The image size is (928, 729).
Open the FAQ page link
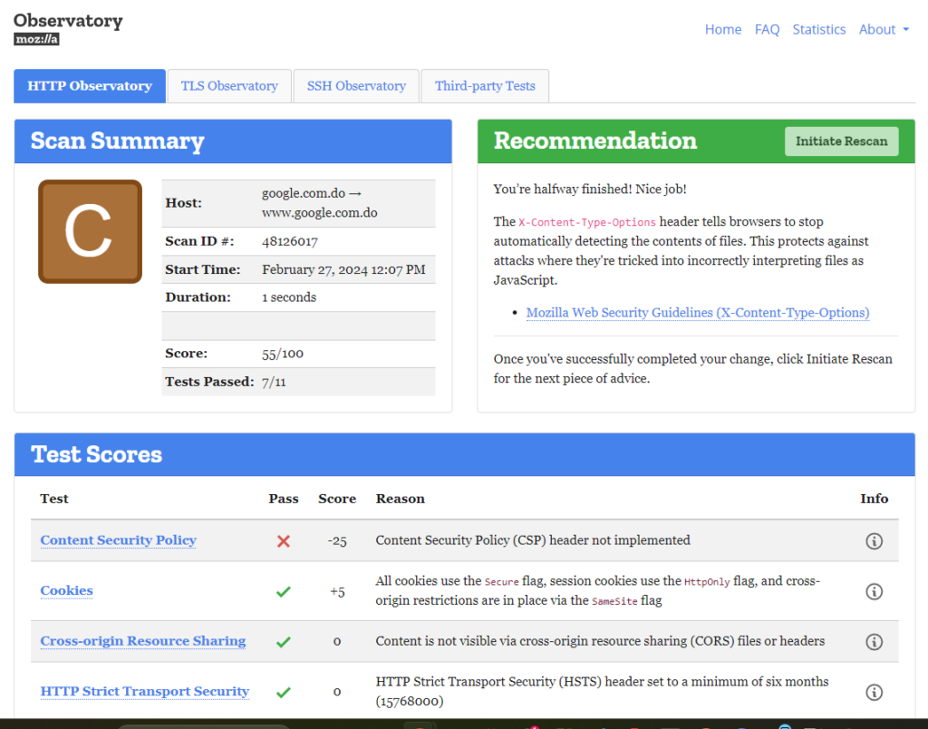pyautogui.click(x=767, y=30)
